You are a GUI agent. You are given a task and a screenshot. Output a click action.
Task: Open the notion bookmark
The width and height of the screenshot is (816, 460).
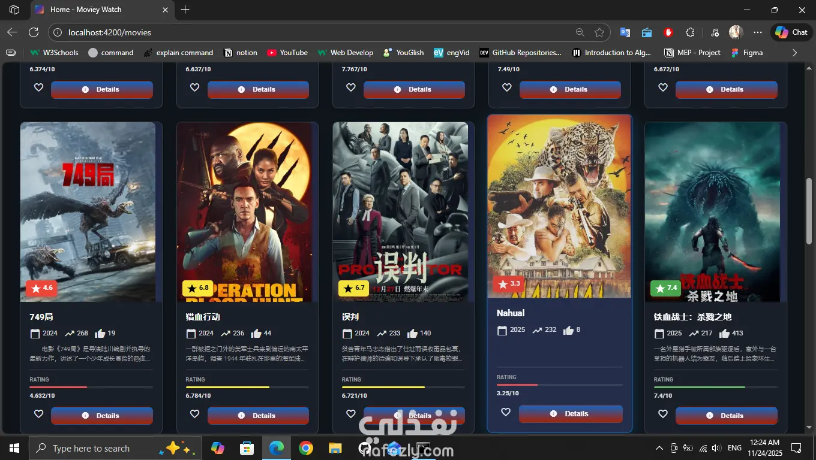tap(240, 53)
